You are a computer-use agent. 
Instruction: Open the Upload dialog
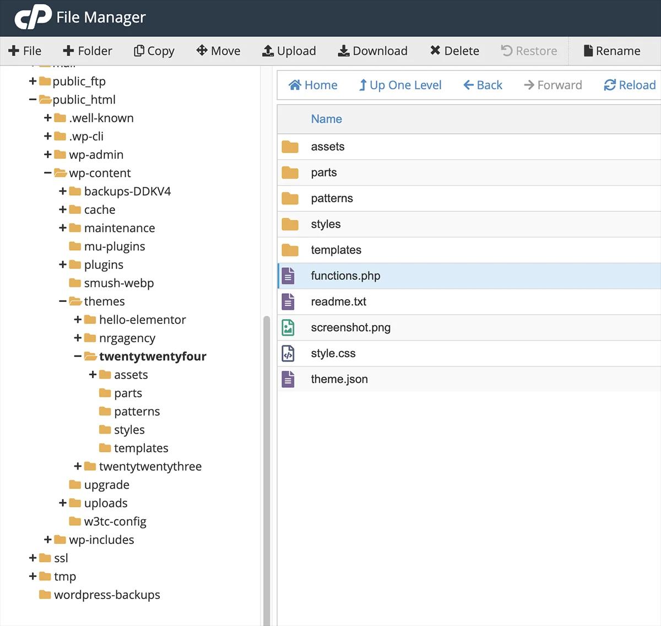(x=289, y=51)
